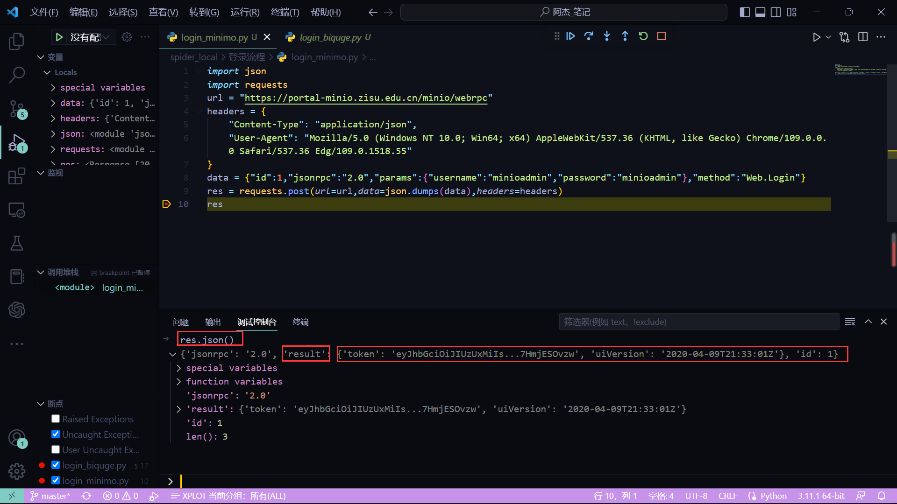Open notifications bell in status bar
The width and height of the screenshot is (897, 504).
(882, 496)
